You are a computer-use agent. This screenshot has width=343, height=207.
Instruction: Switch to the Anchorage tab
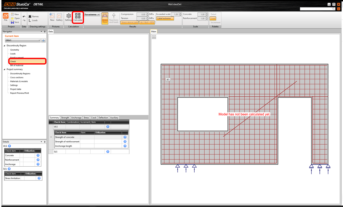click(x=76, y=118)
